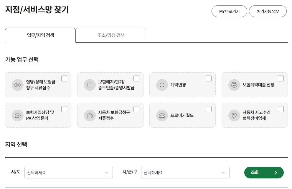Check the 프로미카월드 checkbox
The image size is (292, 189).
209,109
